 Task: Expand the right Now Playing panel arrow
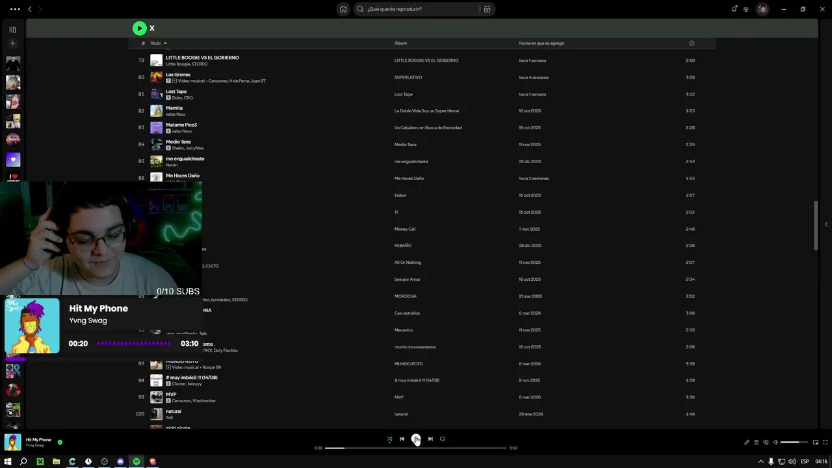[x=826, y=224]
